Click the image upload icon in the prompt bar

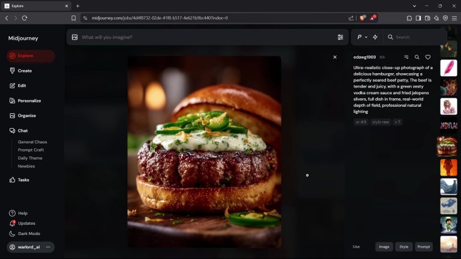pos(74,37)
